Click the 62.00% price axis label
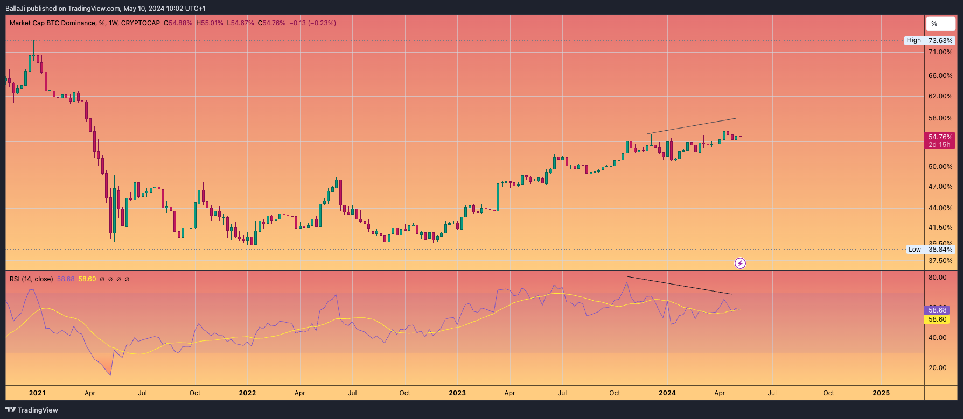 pyautogui.click(x=940, y=96)
